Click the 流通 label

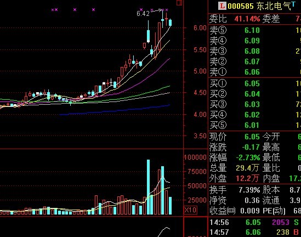[271, 200]
